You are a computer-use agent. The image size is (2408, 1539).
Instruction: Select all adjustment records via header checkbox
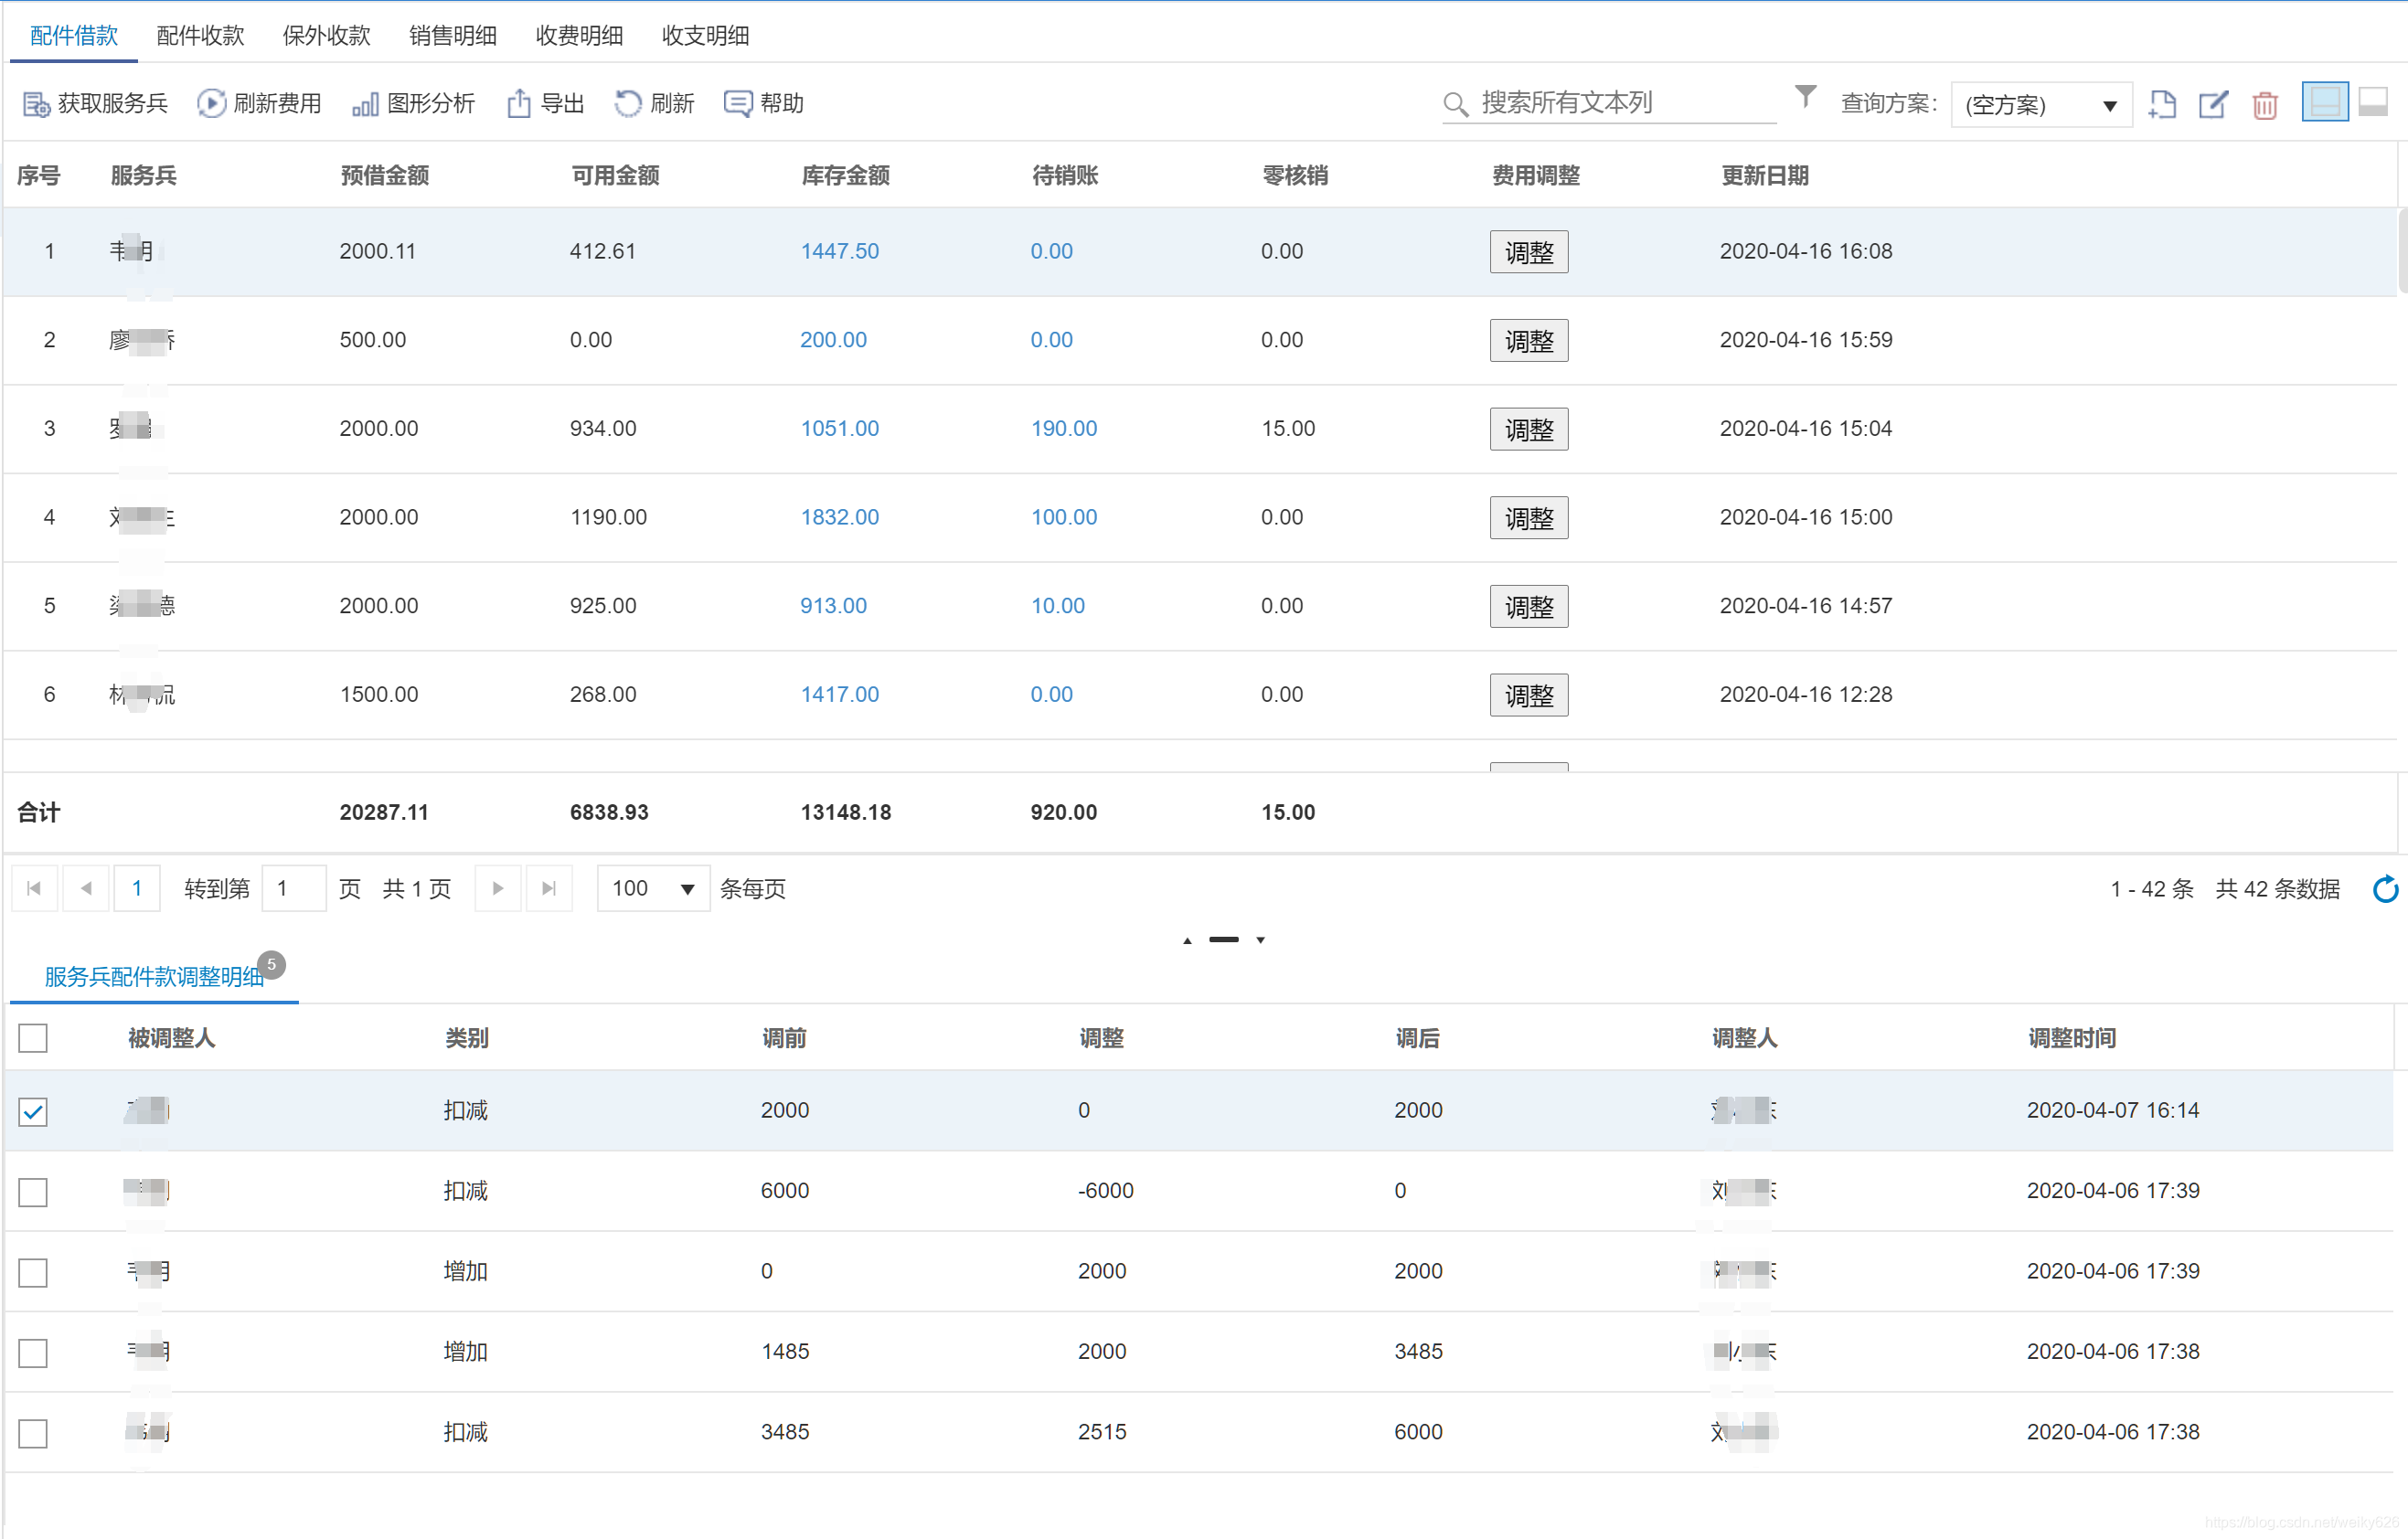click(x=33, y=1038)
